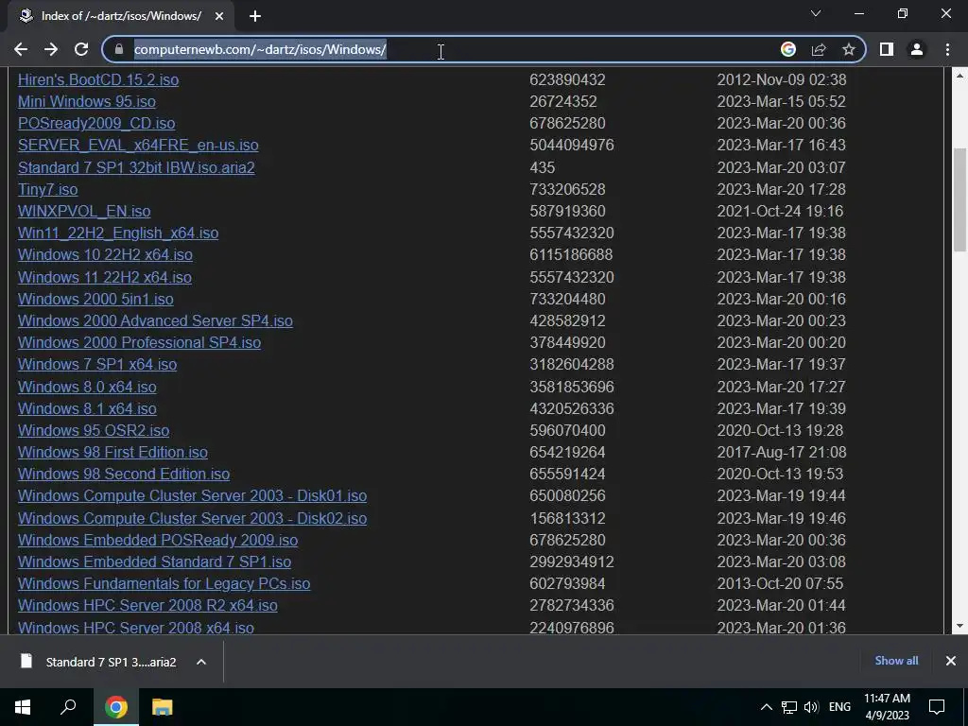Click Windows 98 Second Edition.iso
The width and height of the screenshot is (968, 726).
124,475
